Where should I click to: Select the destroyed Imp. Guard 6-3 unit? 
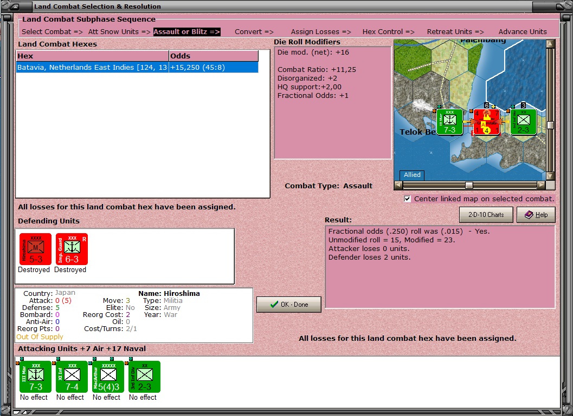click(x=72, y=249)
